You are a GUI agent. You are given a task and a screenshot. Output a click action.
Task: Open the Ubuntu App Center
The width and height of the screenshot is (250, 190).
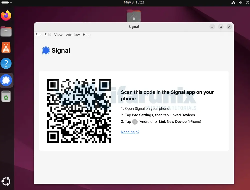click(6, 47)
